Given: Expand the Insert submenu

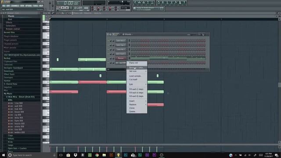Looking at the screenshot, I should pyautogui.click(x=137, y=101).
